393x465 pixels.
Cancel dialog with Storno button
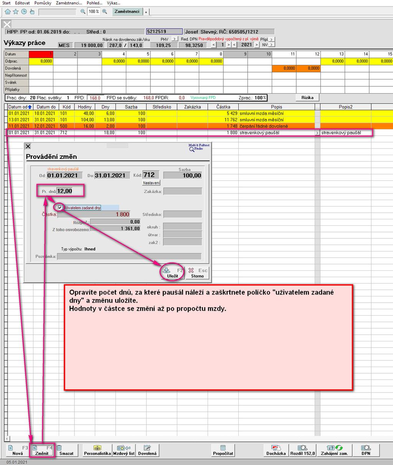(197, 273)
